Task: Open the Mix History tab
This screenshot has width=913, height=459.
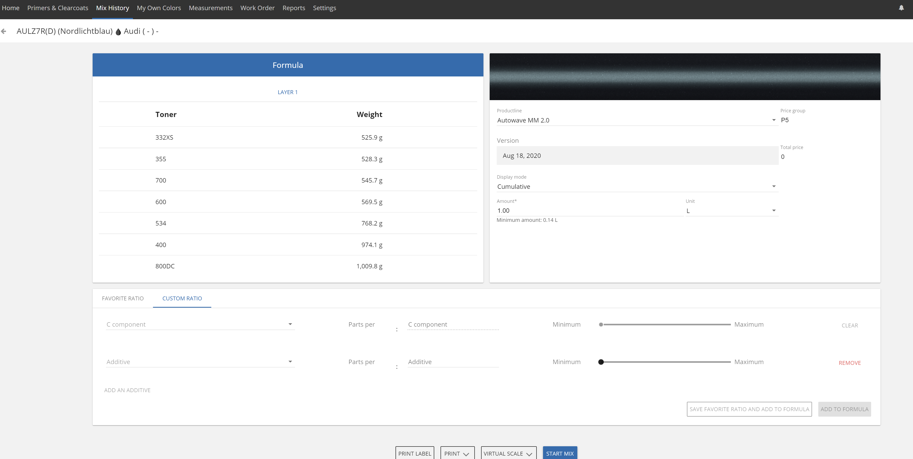Action: [112, 8]
